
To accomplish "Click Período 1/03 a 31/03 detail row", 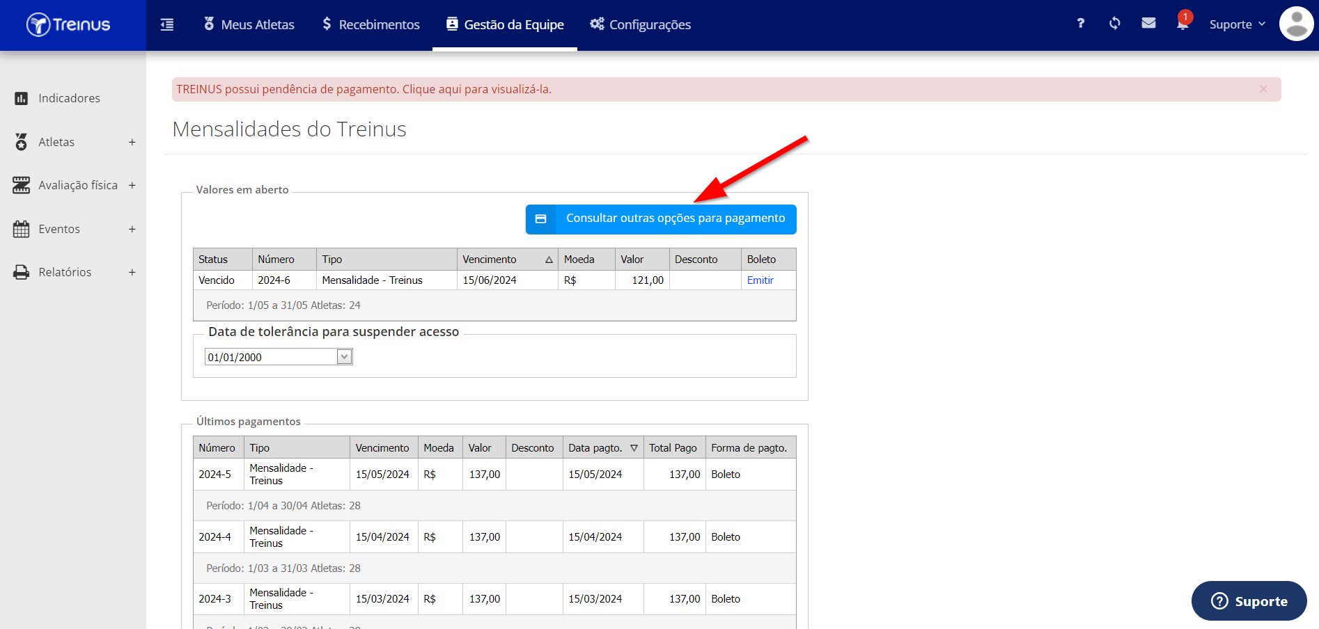I will 494,568.
